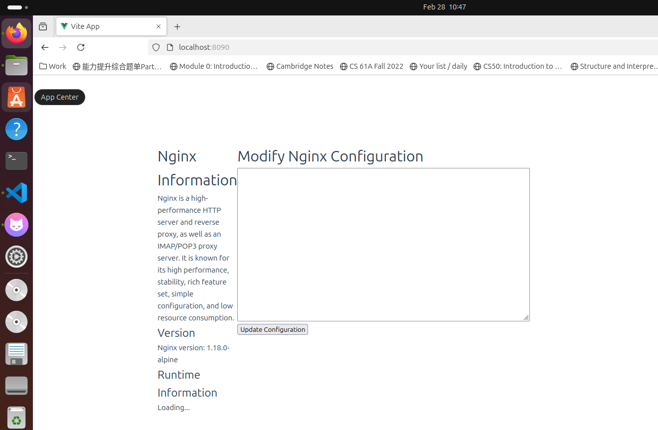The height and width of the screenshot is (430, 658).
Task: Click inside the Nginx configuration text area
Action: coord(383,244)
